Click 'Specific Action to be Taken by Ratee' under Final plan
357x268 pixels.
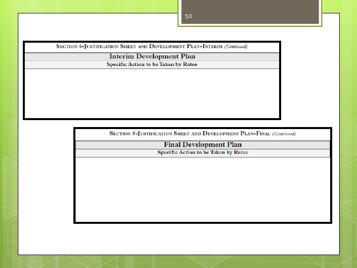pyautogui.click(x=203, y=152)
